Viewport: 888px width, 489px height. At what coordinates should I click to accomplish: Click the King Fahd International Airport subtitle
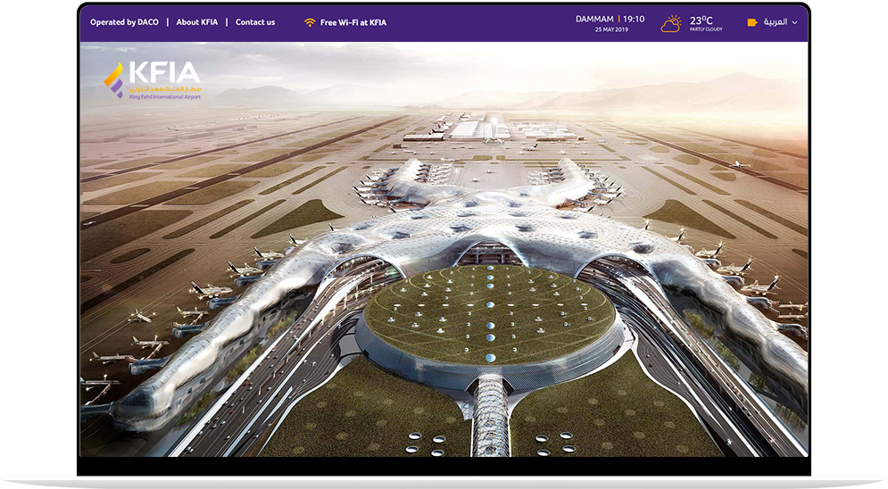coord(165,96)
